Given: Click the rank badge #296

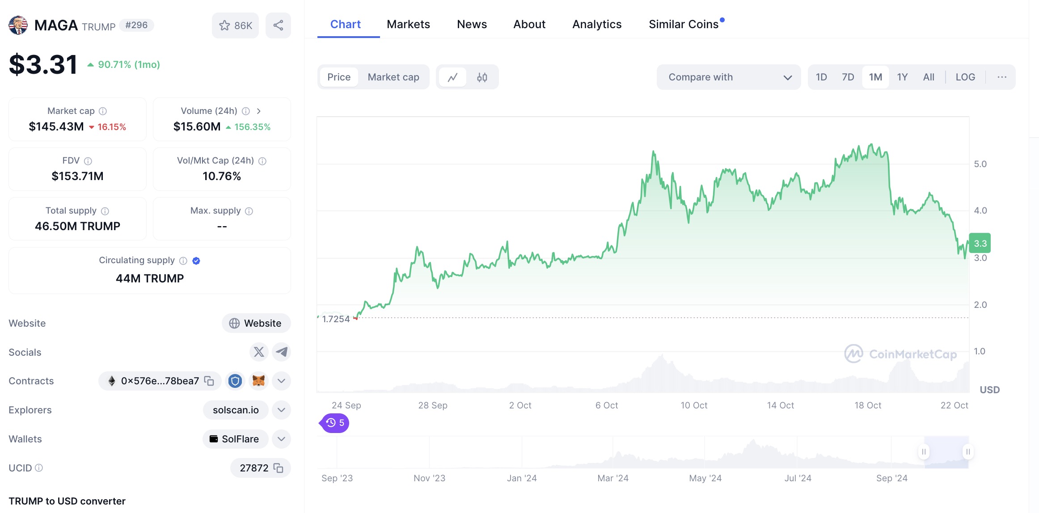Looking at the screenshot, I should pyautogui.click(x=136, y=25).
